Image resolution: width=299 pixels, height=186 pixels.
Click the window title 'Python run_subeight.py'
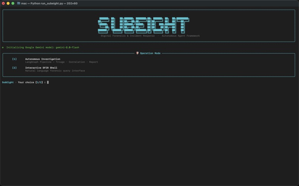tap(47, 3)
